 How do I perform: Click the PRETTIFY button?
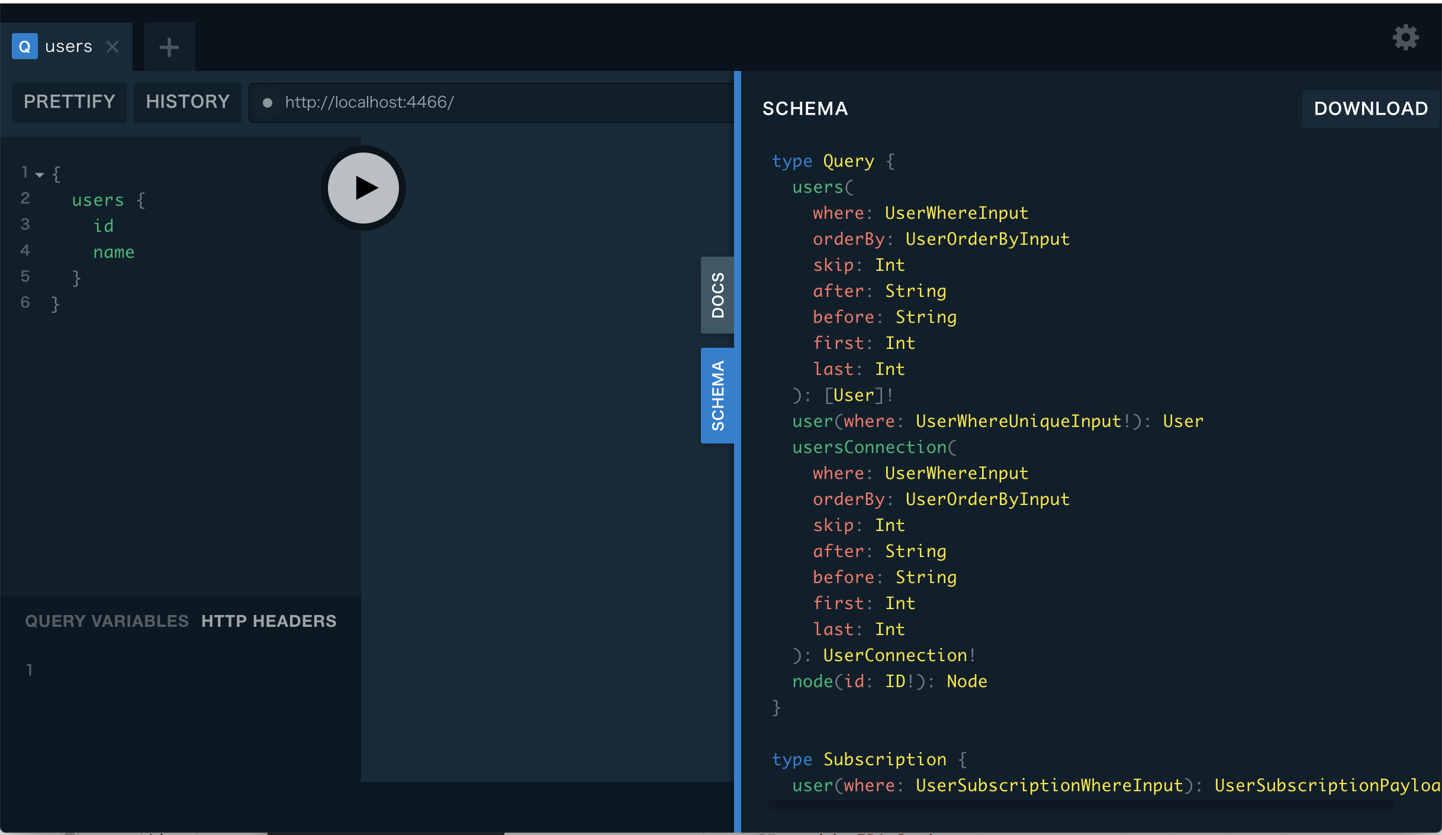click(69, 102)
